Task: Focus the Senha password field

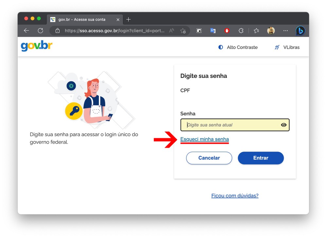Action: click(235, 125)
